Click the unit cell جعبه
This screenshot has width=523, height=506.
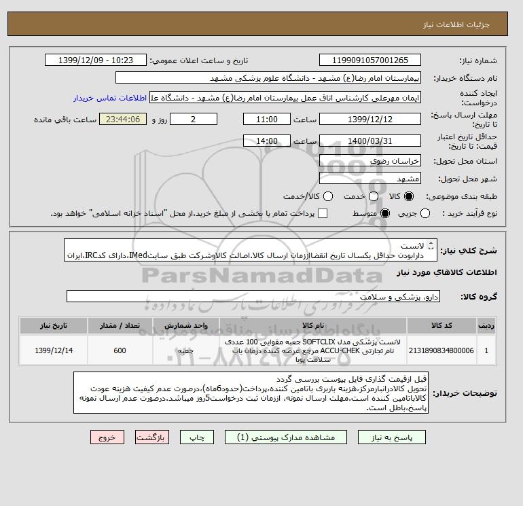coord(186,350)
